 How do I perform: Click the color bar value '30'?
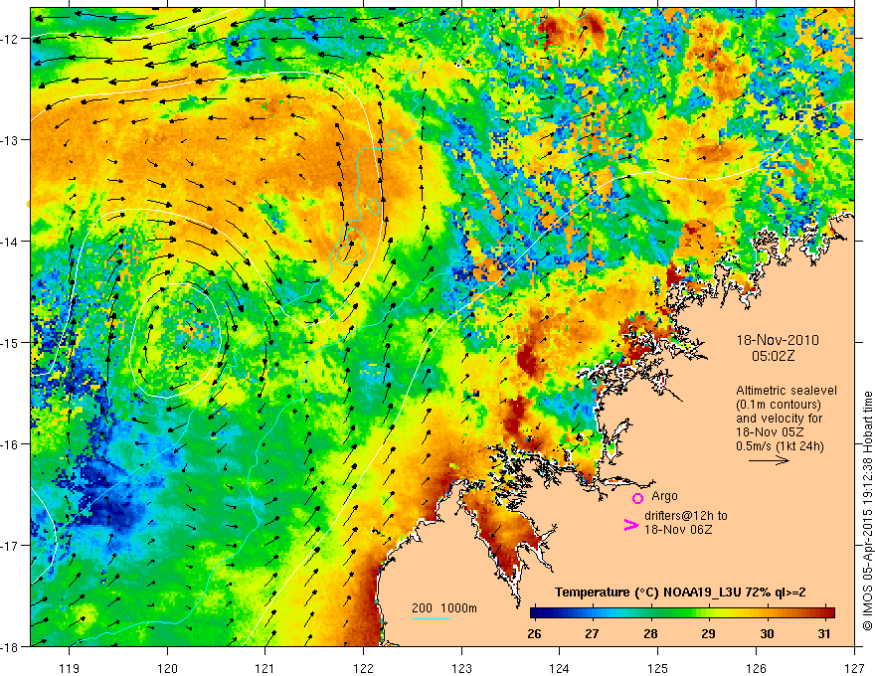pos(767,633)
